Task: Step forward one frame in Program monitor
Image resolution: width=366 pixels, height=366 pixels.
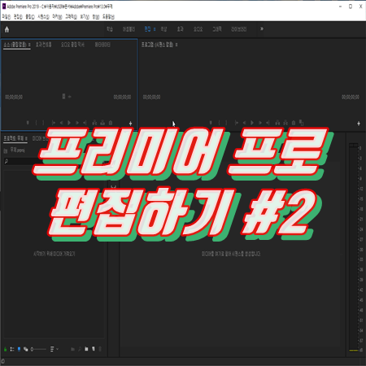Action: click(x=260, y=123)
